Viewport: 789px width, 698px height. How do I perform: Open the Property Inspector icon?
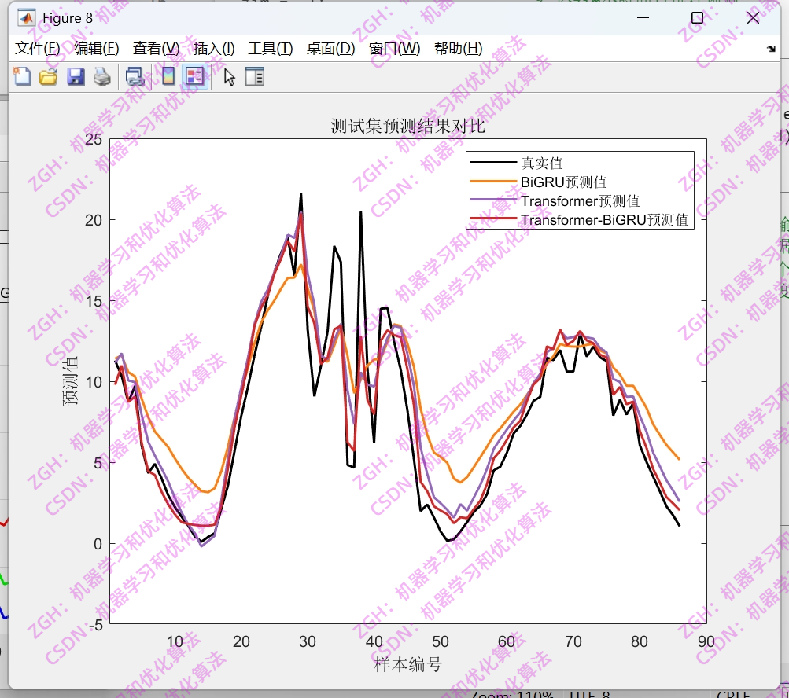(254, 76)
